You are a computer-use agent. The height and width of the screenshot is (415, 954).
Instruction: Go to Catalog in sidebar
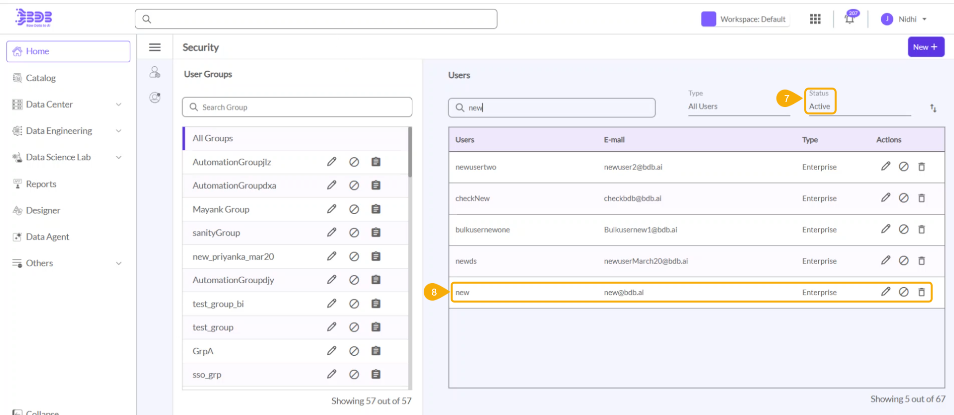(41, 78)
